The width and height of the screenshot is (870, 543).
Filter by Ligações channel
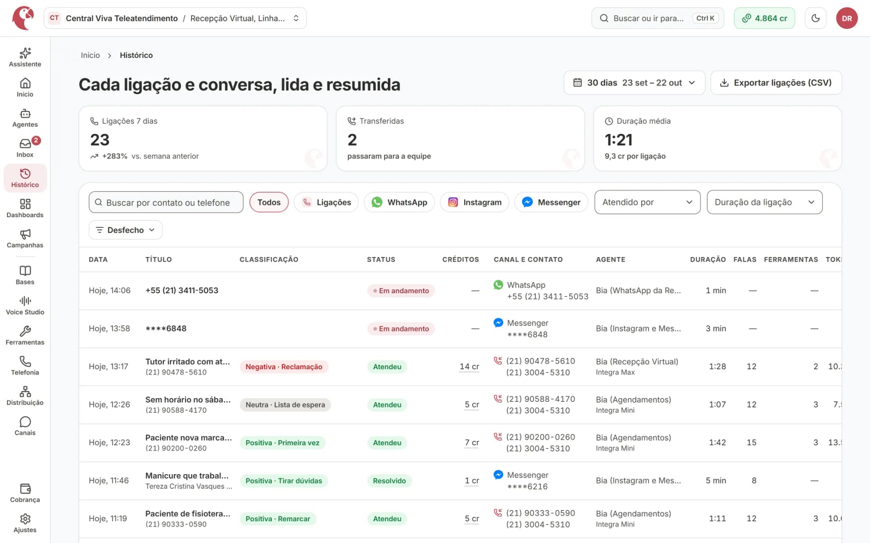pos(326,202)
